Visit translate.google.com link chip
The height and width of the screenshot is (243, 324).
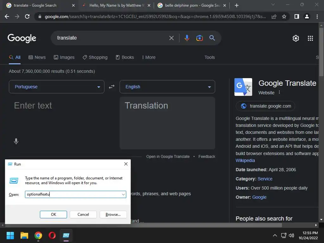[265, 106]
